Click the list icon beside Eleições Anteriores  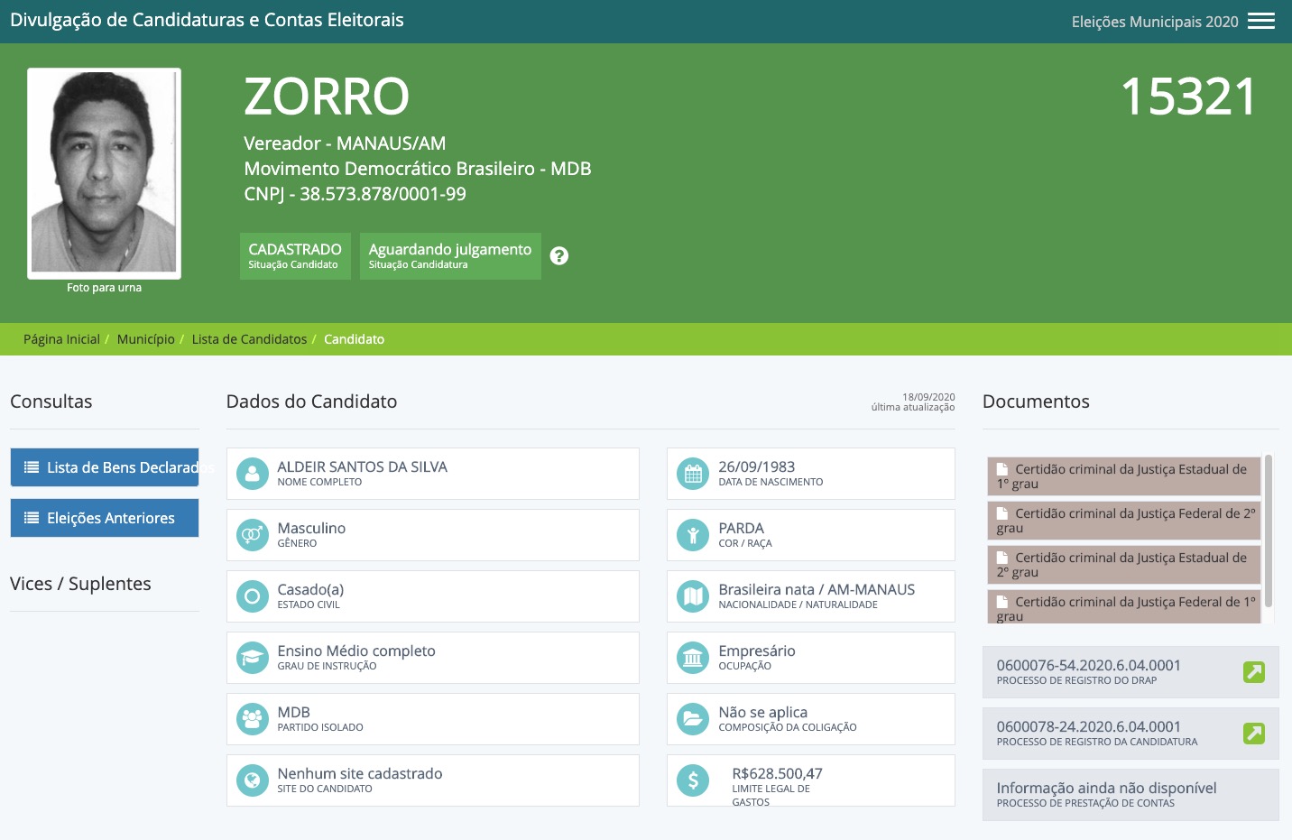click(x=32, y=518)
